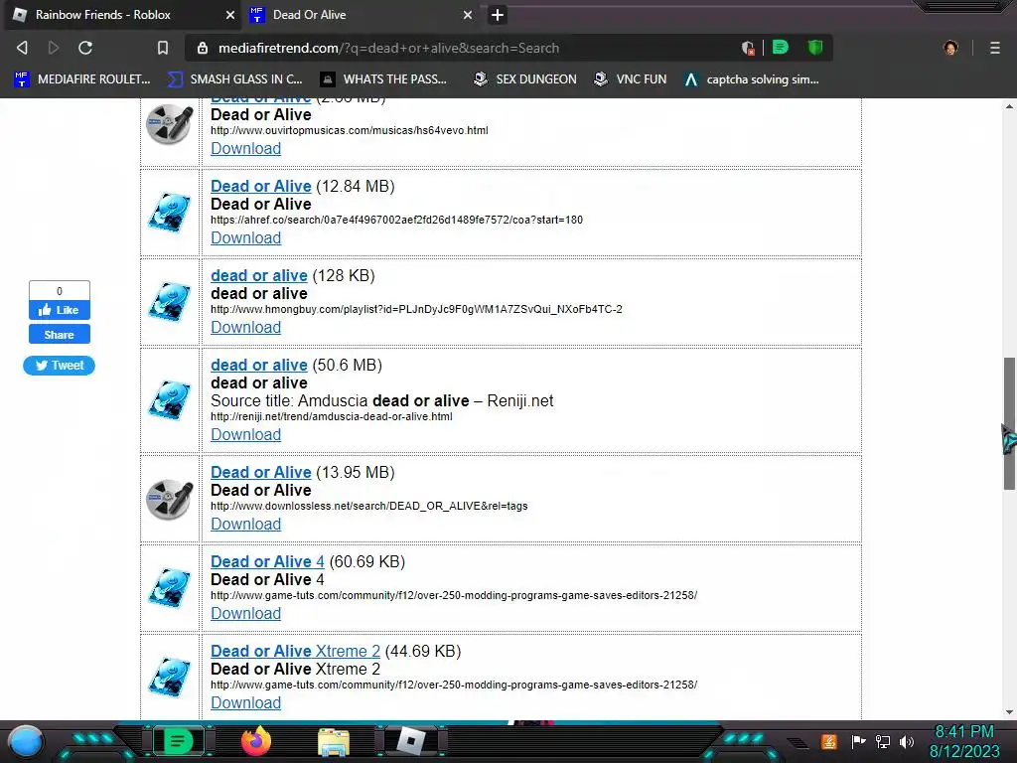1017x763 pixels.
Task: Open SMASH GLASS IN C... bookmark
Action: point(234,79)
